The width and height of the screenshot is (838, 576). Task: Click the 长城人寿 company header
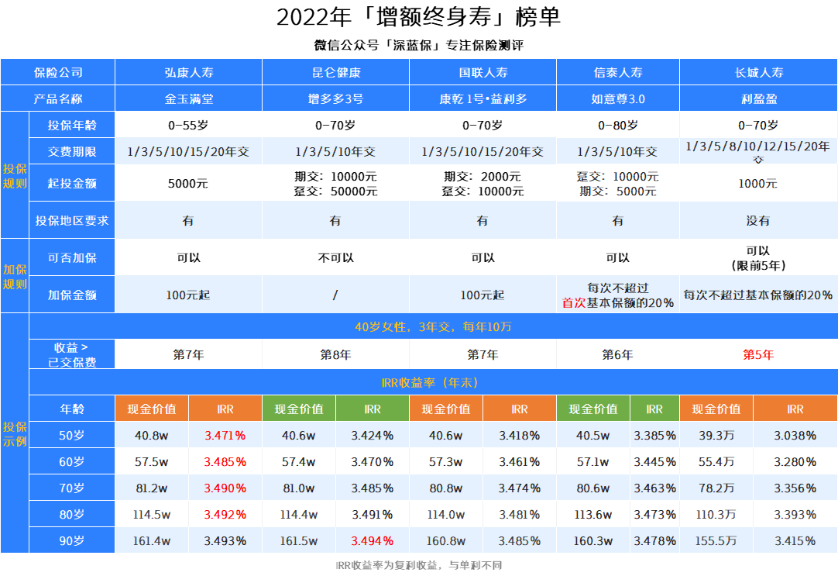(758, 73)
